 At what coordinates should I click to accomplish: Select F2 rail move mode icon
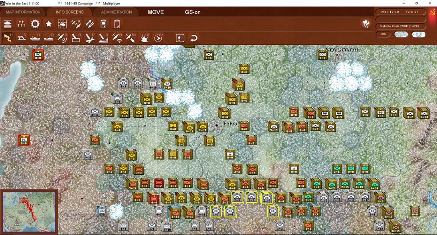(22, 38)
